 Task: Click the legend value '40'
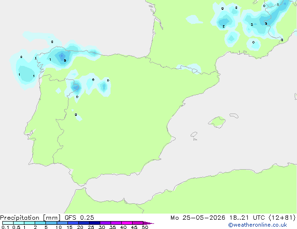pyautogui.click(x=123, y=227)
